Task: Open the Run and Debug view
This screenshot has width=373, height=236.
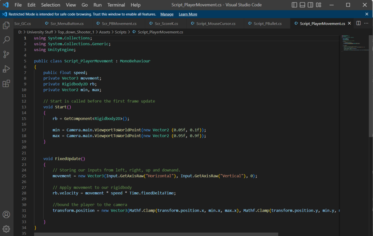Action: [x=6, y=69]
